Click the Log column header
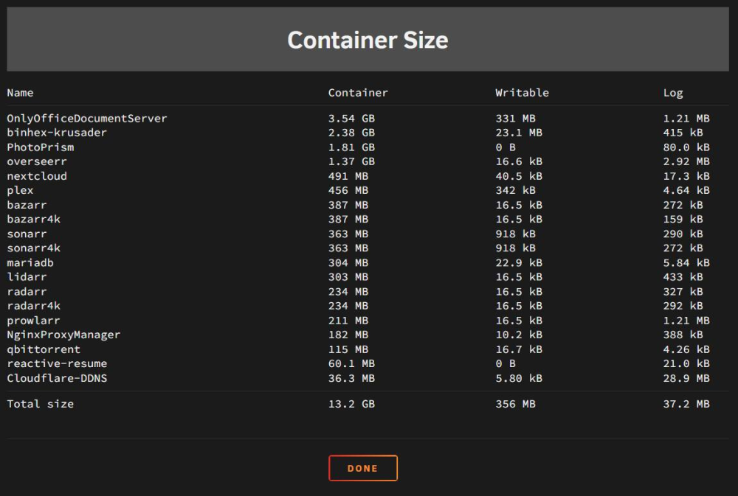738x496 pixels. point(673,93)
